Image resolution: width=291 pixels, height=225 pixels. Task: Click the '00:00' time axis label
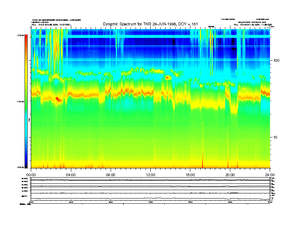pos(31,175)
